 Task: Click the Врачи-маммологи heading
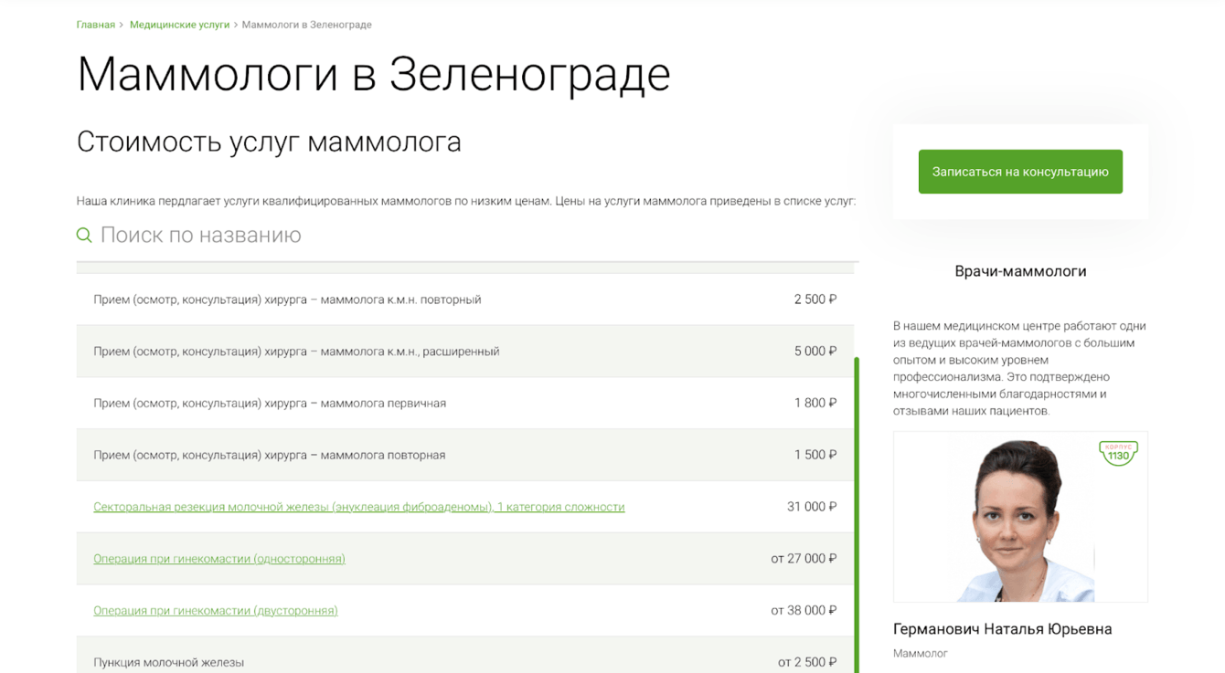pyautogui.click(x=1020, y=271)
